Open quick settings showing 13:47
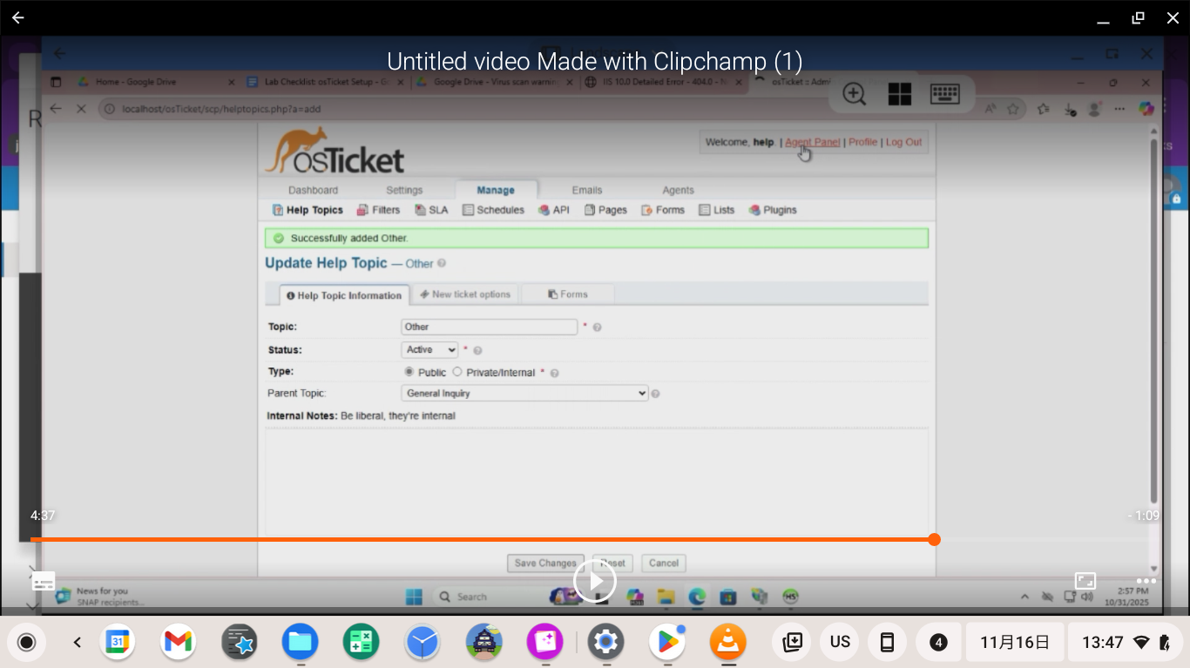 [1126, 643]
